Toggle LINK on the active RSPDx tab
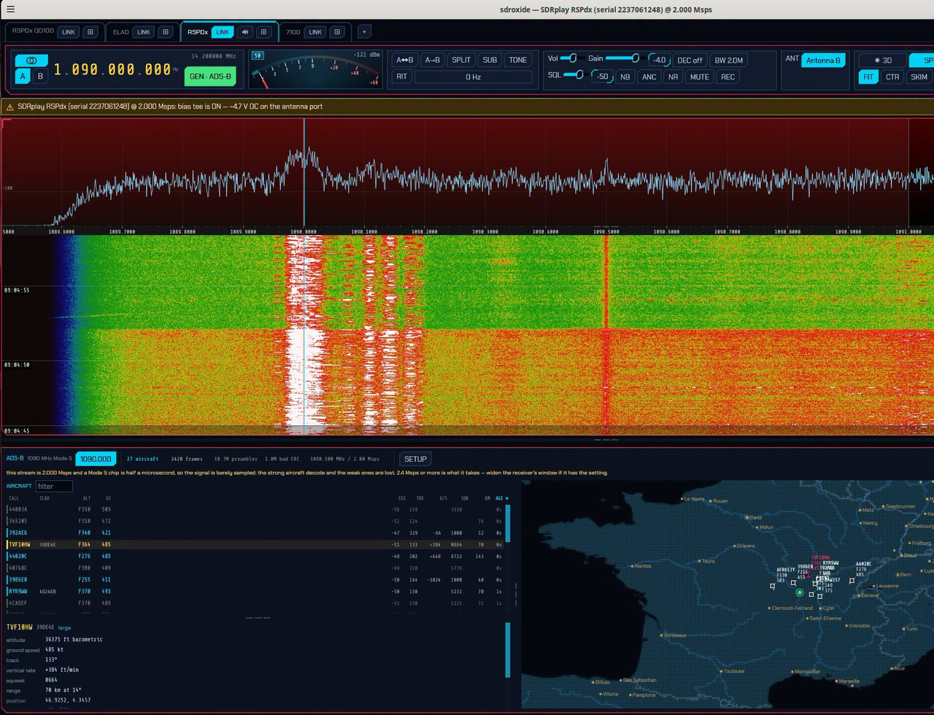Viewport: 934px width, 715px height. [223, 32]
